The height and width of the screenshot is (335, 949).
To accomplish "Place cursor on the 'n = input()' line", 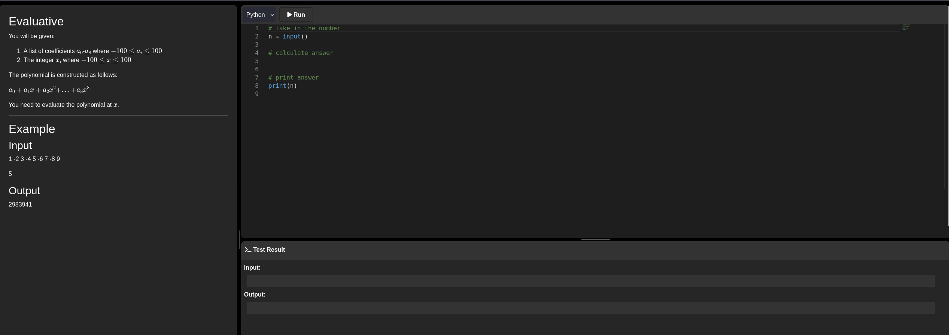I will 288,37.
